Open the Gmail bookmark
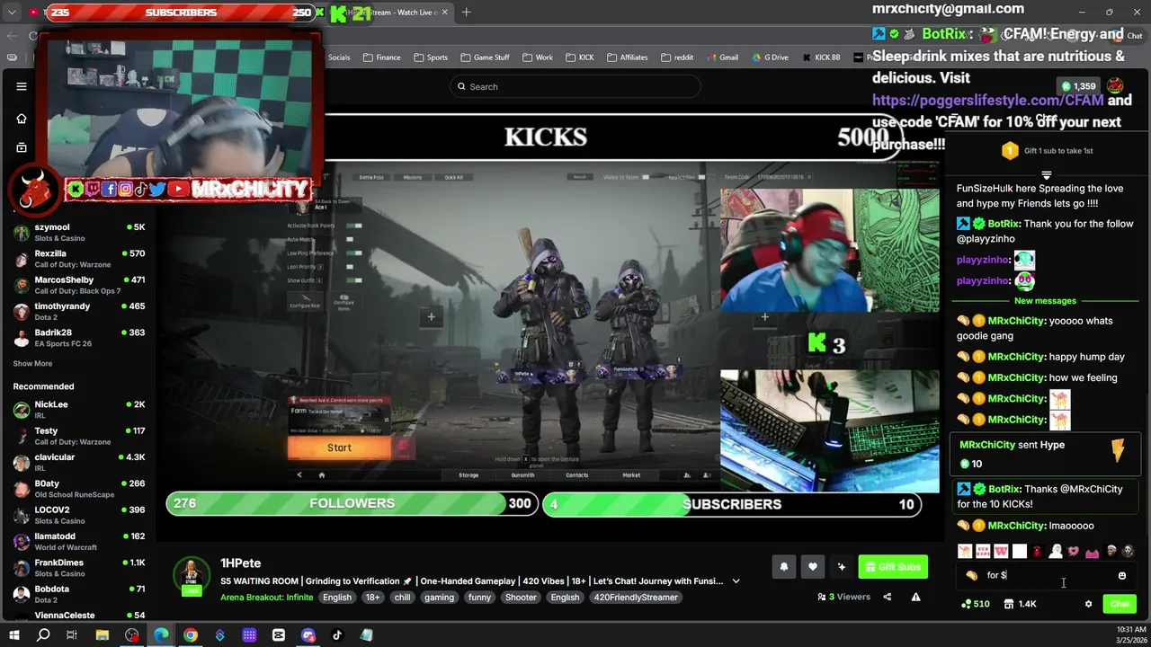Image resolution: width=1151 pixels, height=647 pixels. [x=722, y=58]
